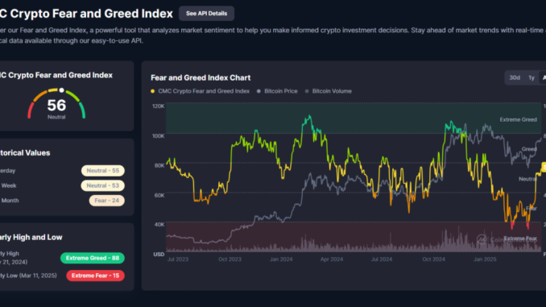Click the 60K price axis label
Image resolution: width=546 pixels, height=307 pixels.
(x=159, y=195)
